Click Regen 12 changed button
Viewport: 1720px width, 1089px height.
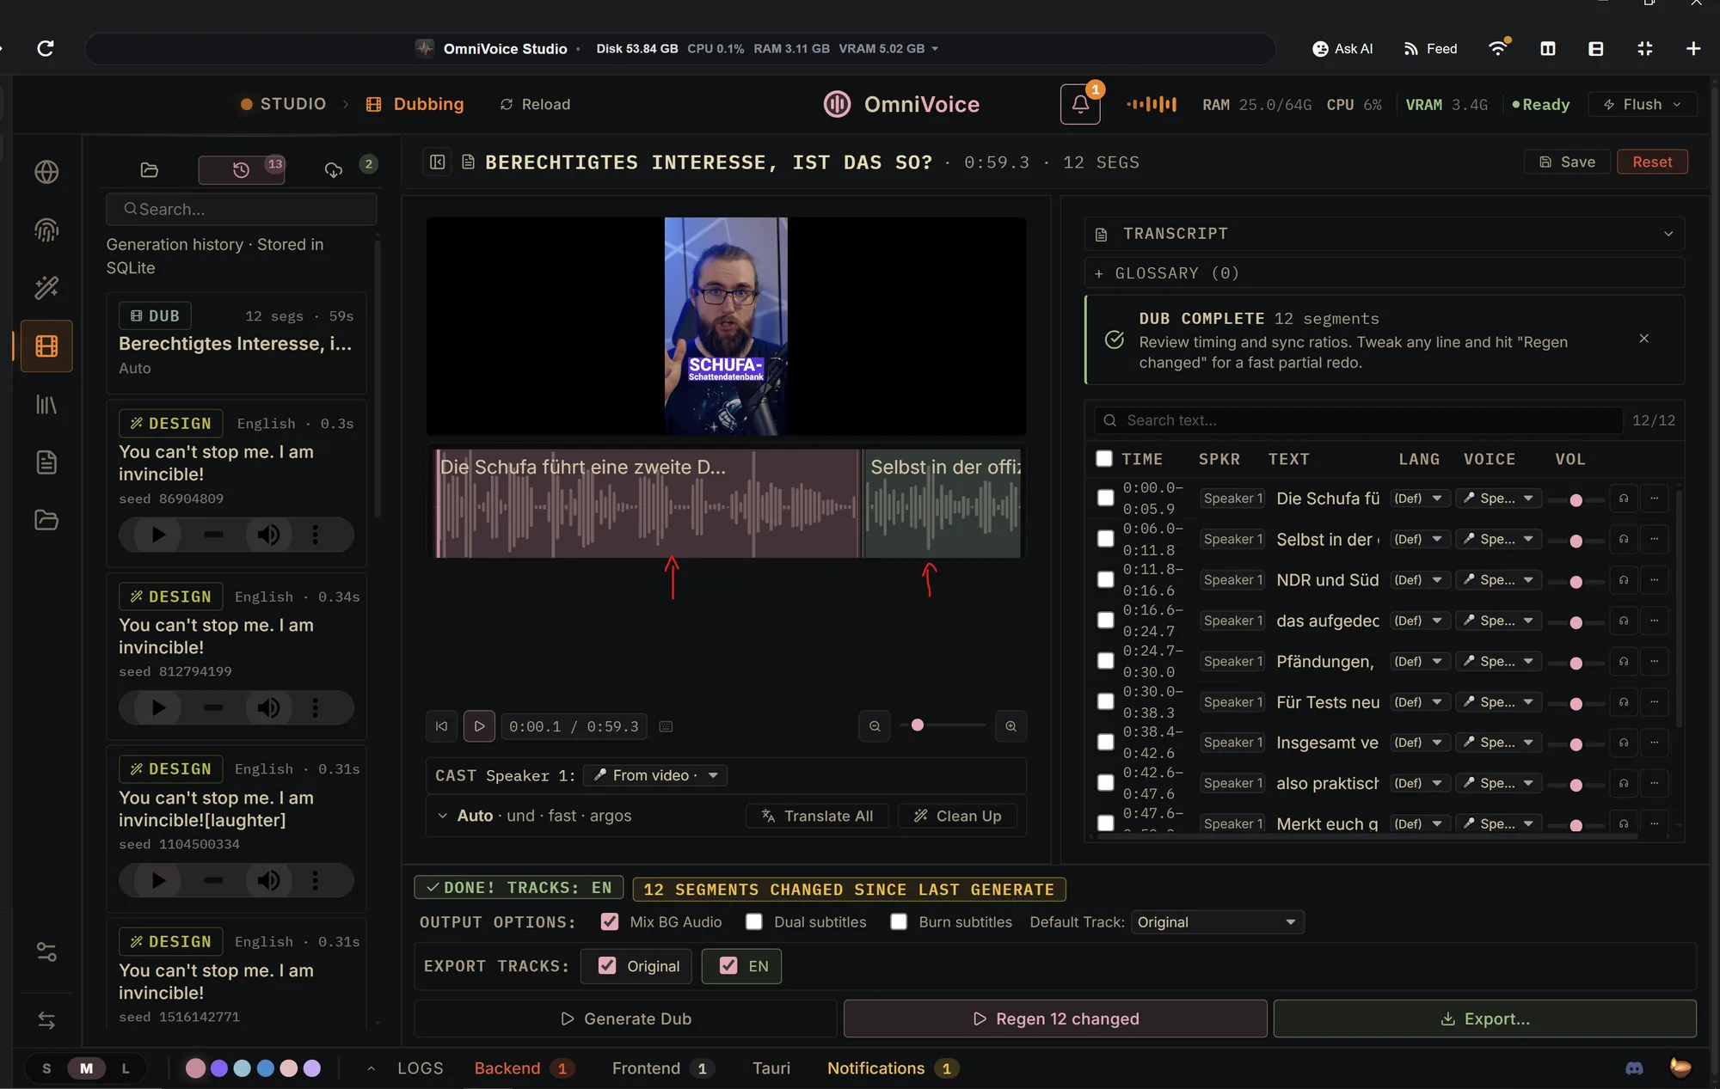click(x=1055, y=1019)
